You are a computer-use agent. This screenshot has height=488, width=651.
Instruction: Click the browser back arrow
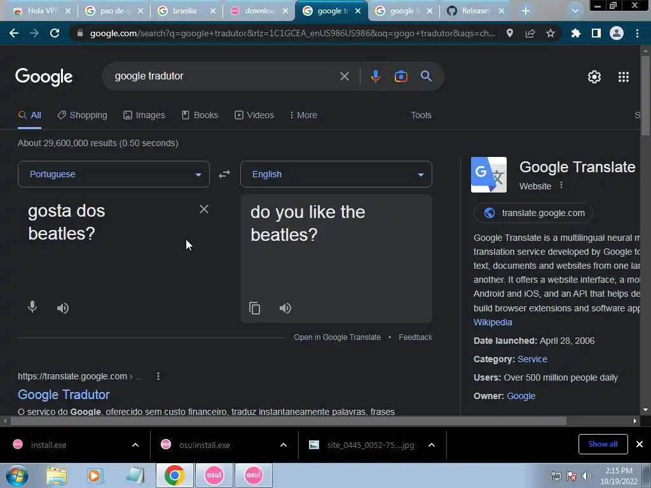pos(14,33)
